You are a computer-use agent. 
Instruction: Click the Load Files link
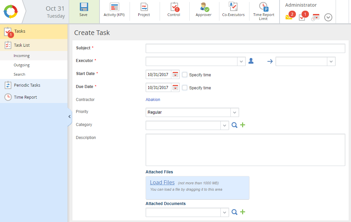[162, 182]
